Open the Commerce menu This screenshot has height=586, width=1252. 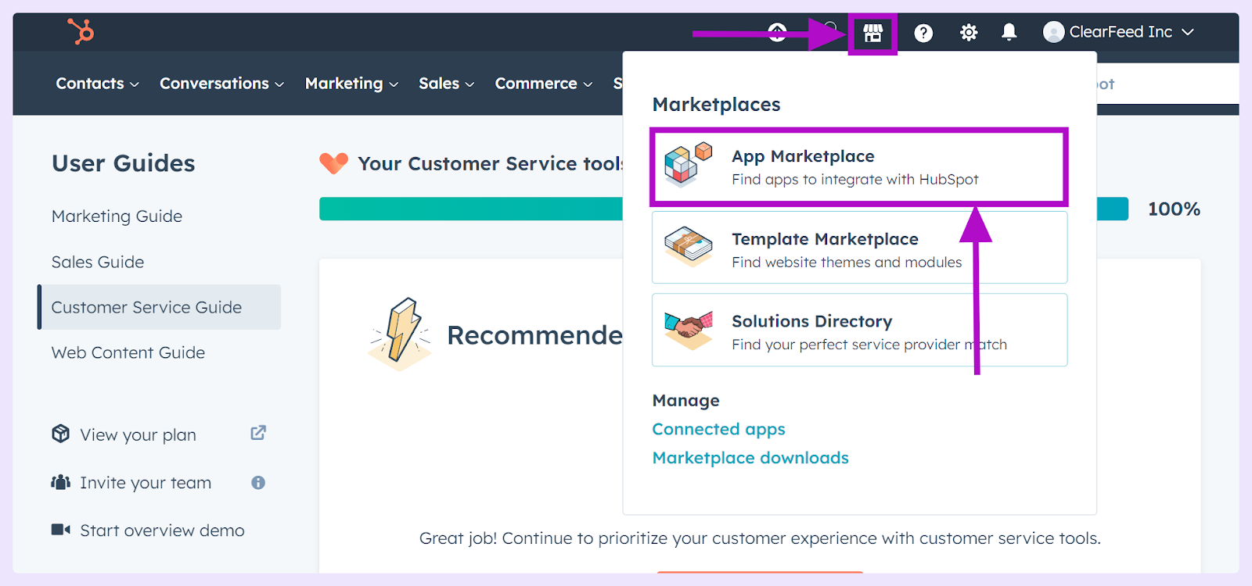tap(544, 84)
